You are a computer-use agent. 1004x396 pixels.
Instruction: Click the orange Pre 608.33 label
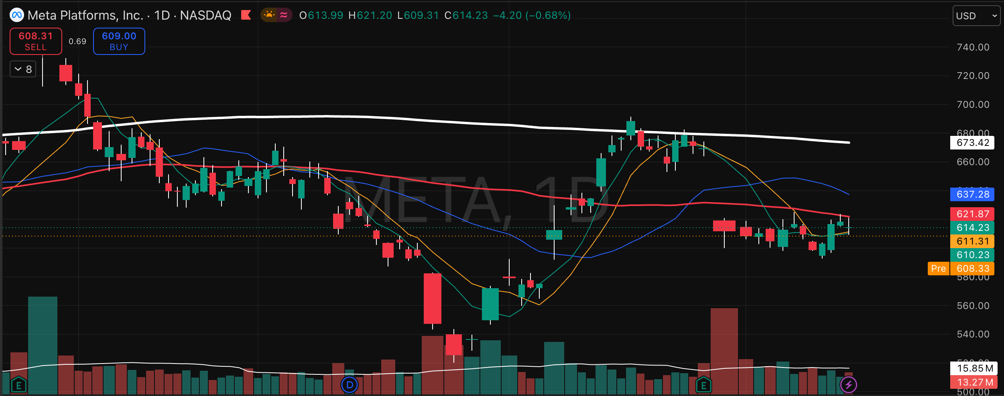(961, 269)
